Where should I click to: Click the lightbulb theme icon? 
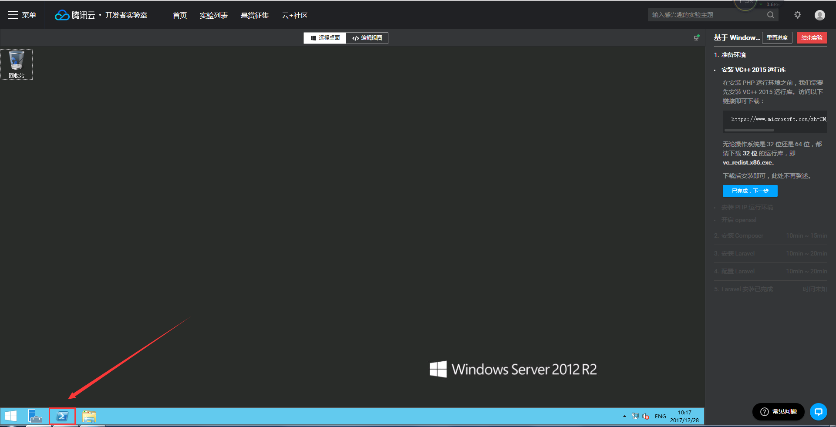click(798, 15)
